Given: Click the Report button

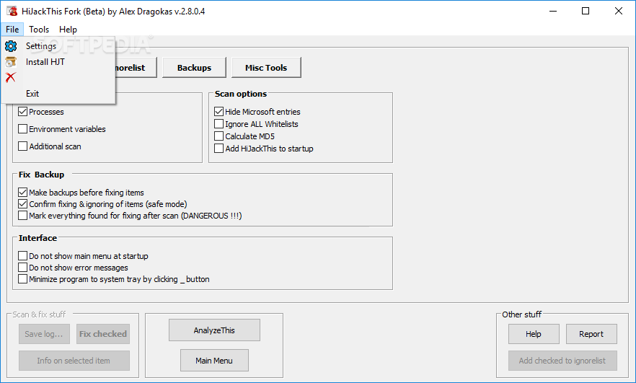Looking at the screenshot, I should 591,334.
